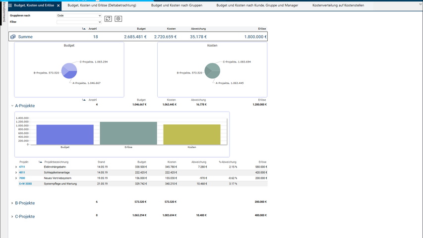Open the Kostenverteilung auf Kostenstellen tab
This screenshot has height=238, width=423.
342,5
